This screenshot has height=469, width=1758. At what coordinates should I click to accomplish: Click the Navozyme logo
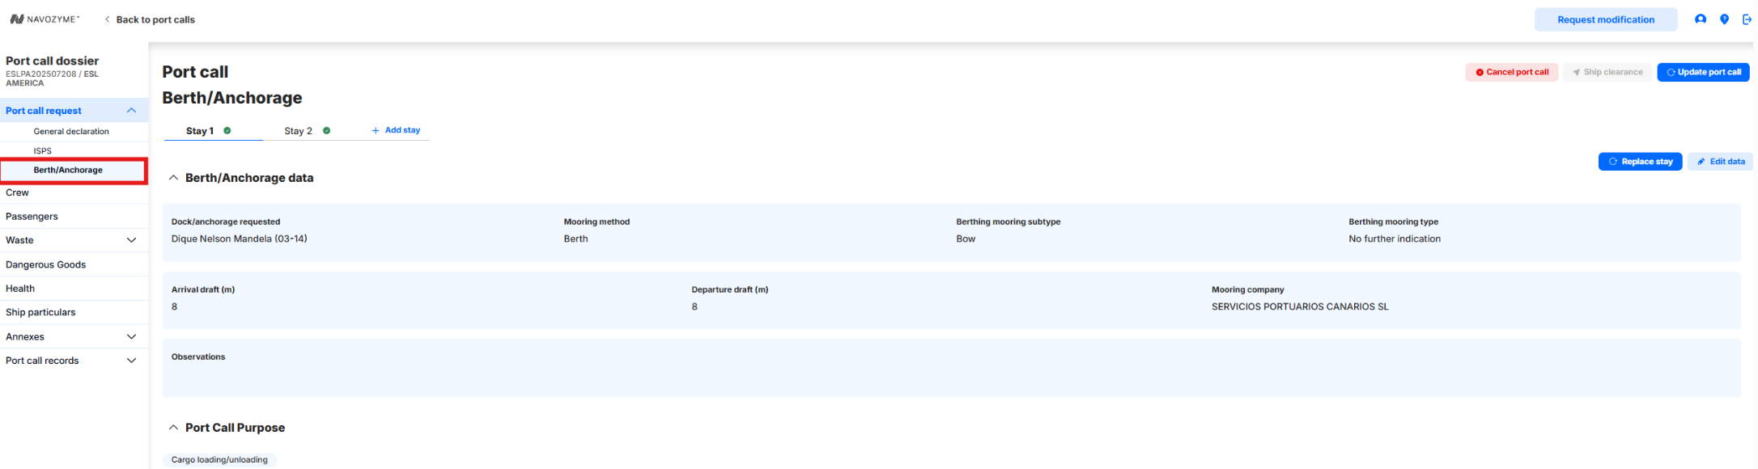tap(45, 19)
